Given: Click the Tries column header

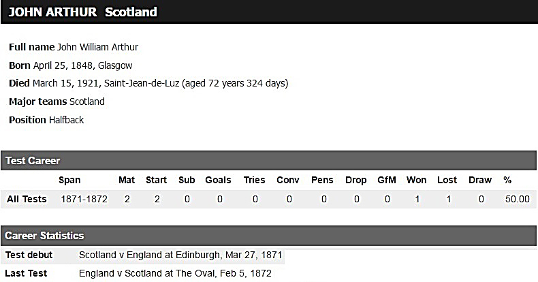Looking at the screenshot, I should coord(254,180).
